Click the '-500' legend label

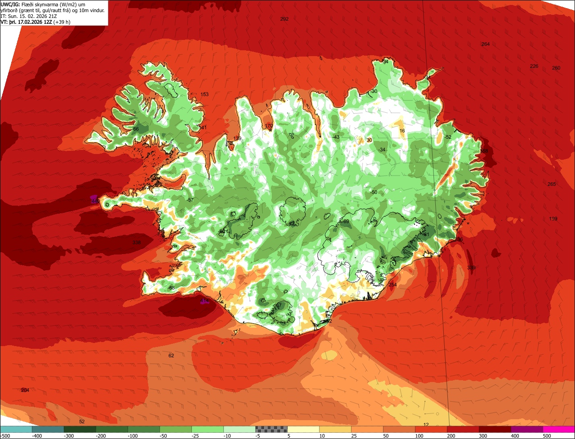point(5,436)
